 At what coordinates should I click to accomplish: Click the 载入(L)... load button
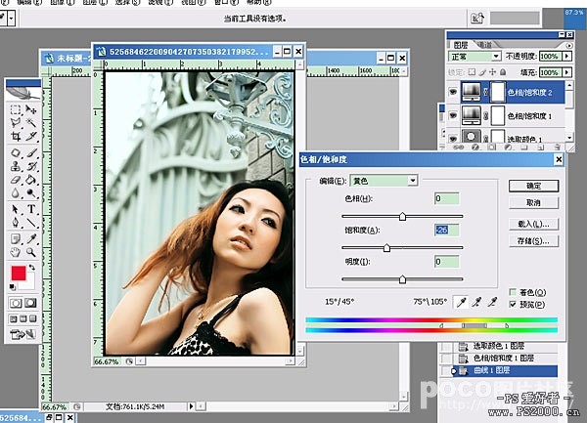pyautogui.click(x=533, y=224)
